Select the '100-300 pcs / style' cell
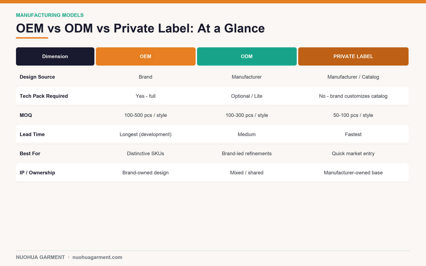This screenshot has width=426, height=266. [x=247, y=115]
